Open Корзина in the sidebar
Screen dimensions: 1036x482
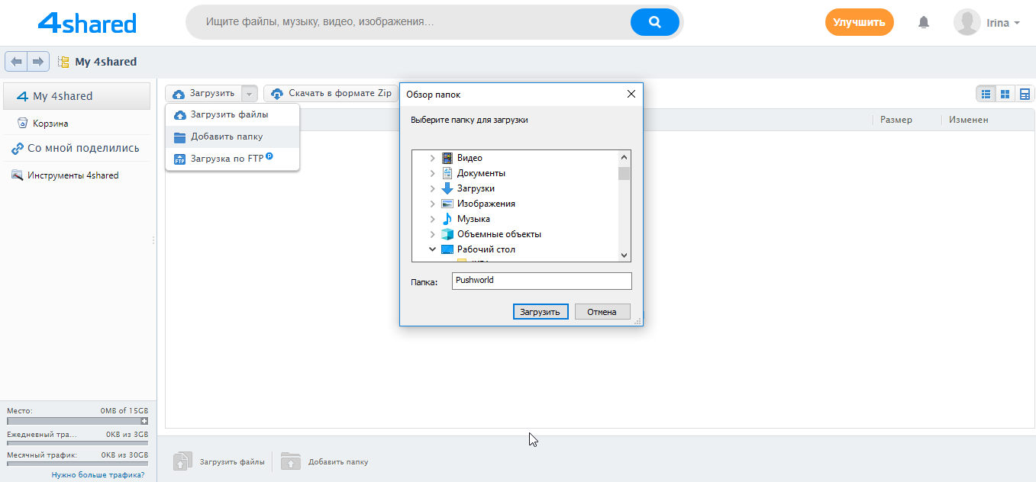50,124
